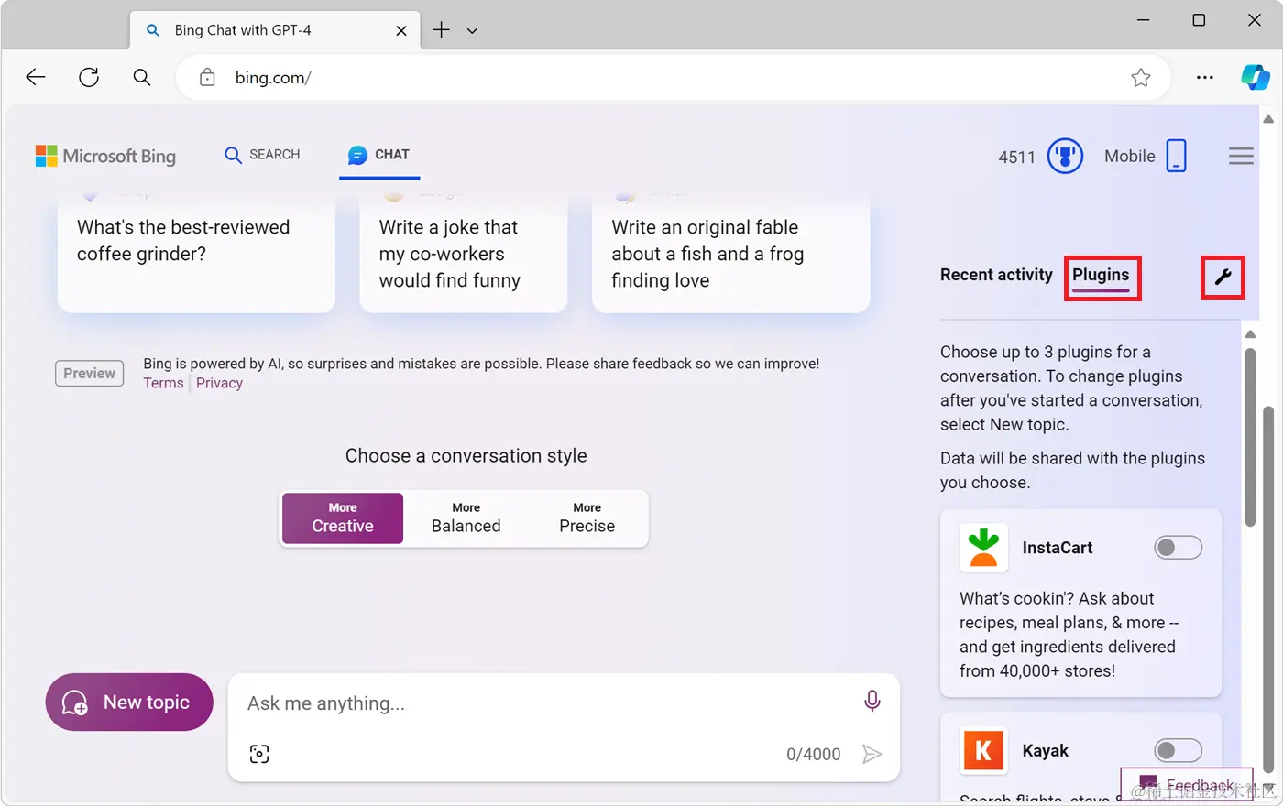Open the Recent activity tab

click(996, 275)
